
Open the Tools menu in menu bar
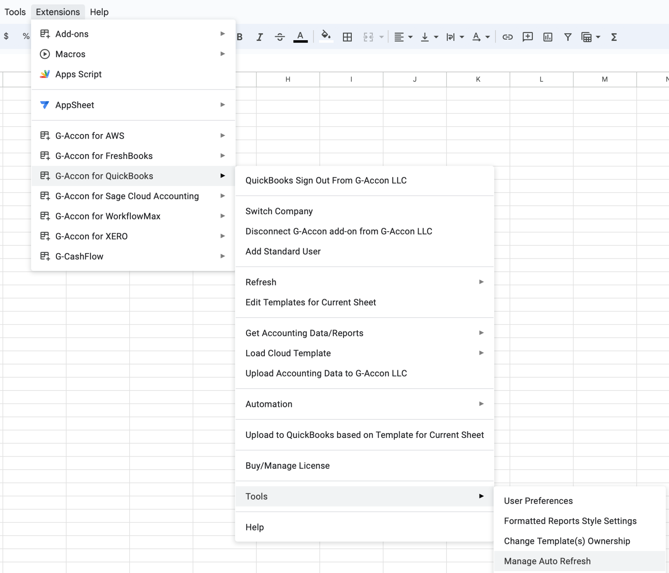point(15,12)
